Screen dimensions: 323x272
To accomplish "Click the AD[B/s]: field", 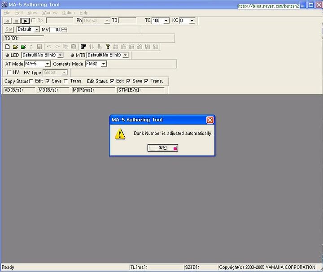I will [x=19, y=90].
